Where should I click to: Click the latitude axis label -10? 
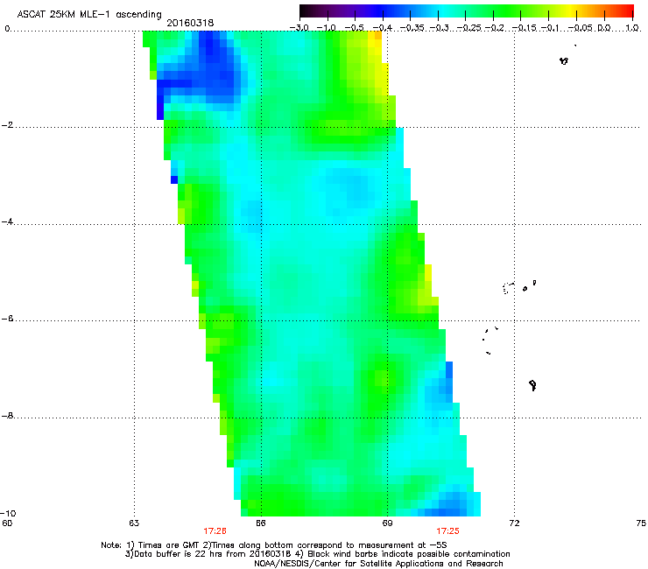(x=8, y=513)
